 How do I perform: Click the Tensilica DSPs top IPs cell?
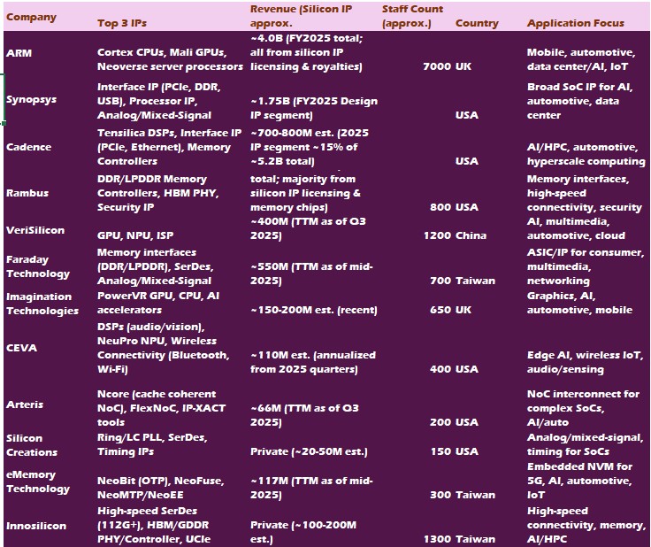(172, 147)
